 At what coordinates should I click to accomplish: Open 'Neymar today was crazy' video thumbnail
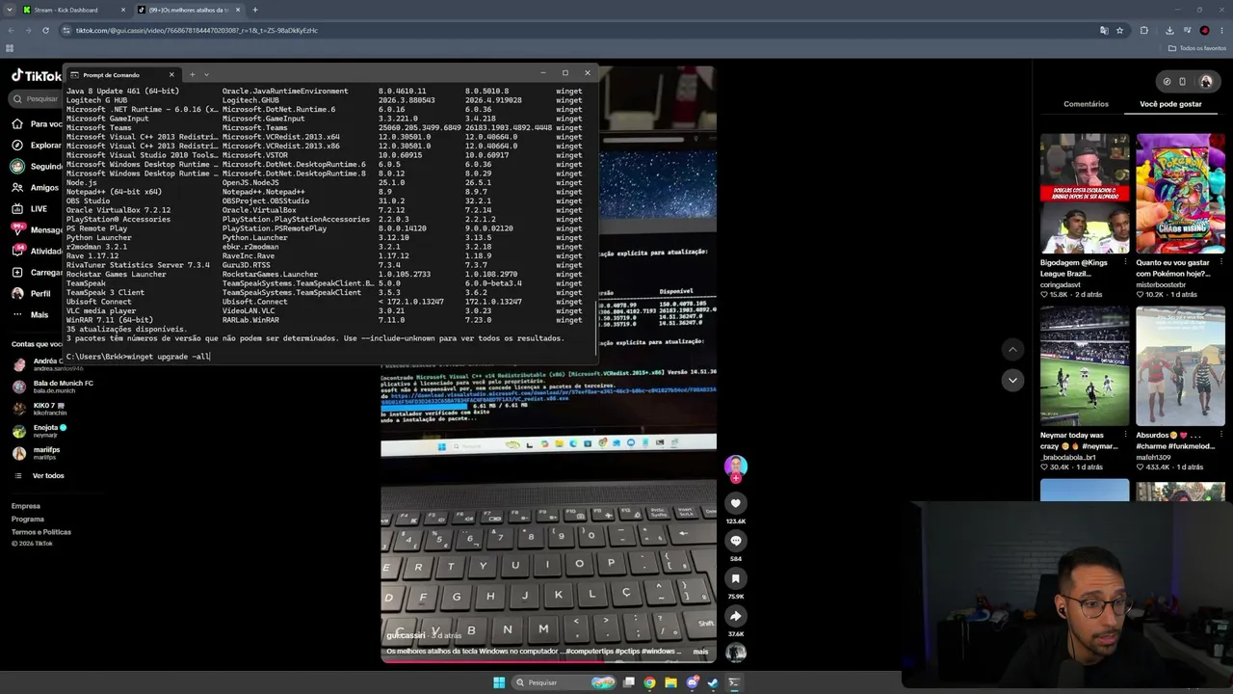pos(1085,366)
